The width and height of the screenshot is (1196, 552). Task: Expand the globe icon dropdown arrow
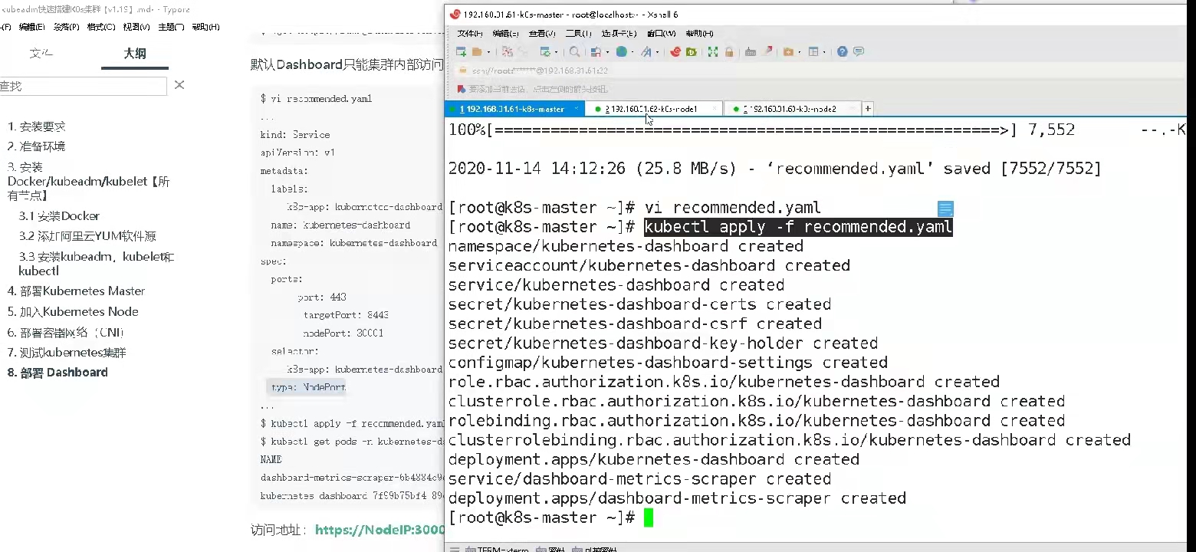point(632,52)
